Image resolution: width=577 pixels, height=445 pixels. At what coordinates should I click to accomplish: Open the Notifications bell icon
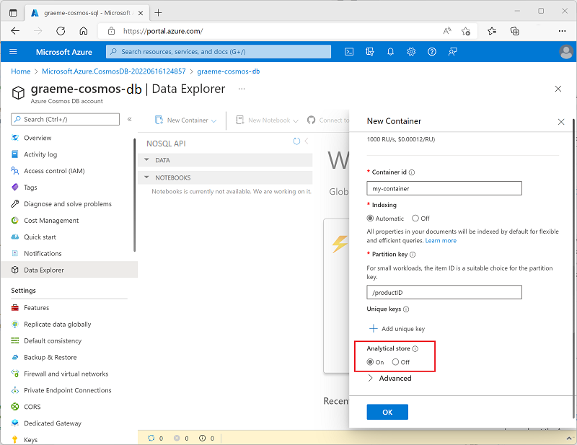pos(390,51)
